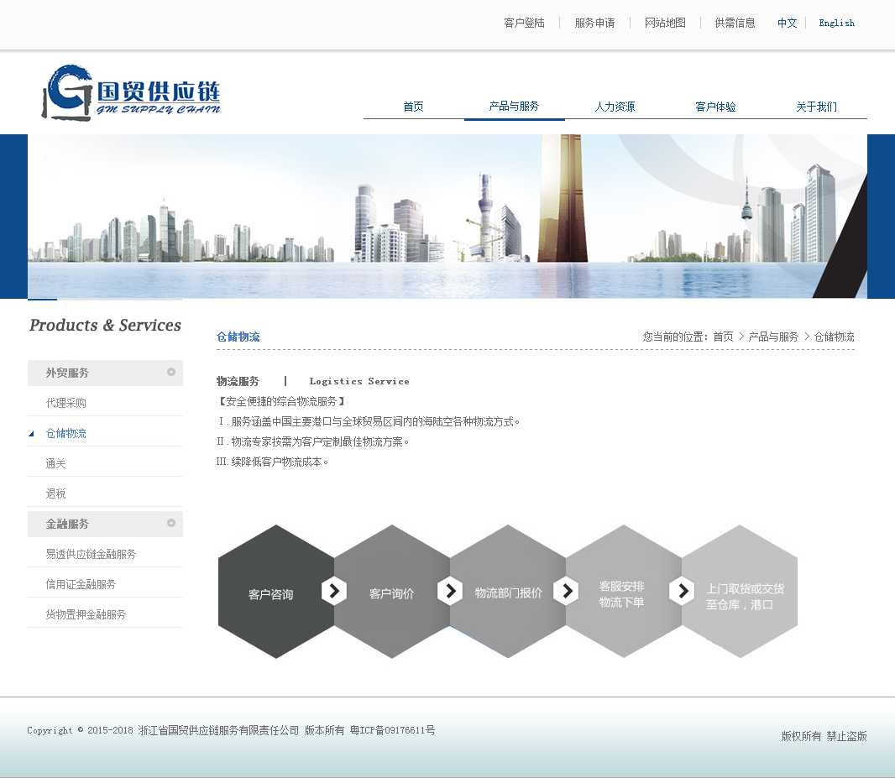895x778 pixels.
Task: Select 代理采购 in the sidebar
Action: point(66,403)
